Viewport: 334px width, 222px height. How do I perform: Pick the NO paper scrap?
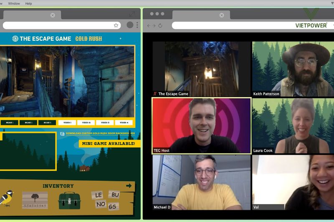click(x=101, y=204)
